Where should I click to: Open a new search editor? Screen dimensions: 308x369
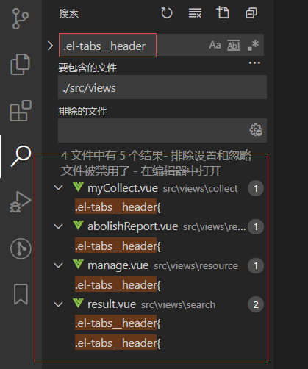[x=223, y=12]
